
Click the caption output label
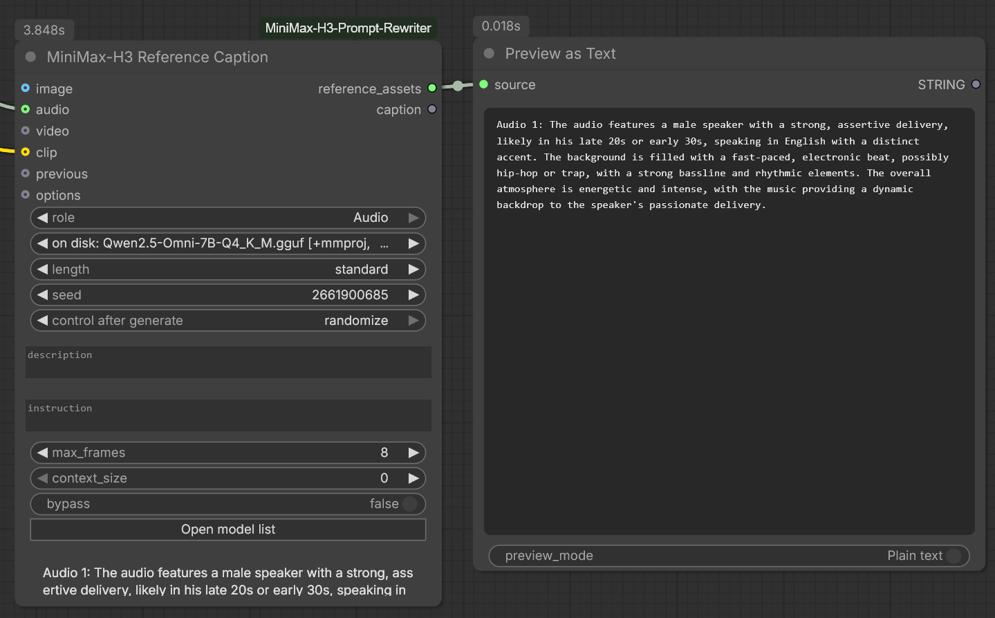[398, 110]
